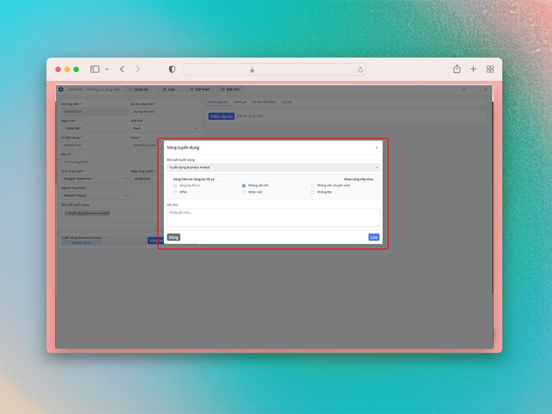Image resolution: width=552 pixels, height=414 pixels.
Task: Pick the Nhận việc radio option
Action: (244, 192)
